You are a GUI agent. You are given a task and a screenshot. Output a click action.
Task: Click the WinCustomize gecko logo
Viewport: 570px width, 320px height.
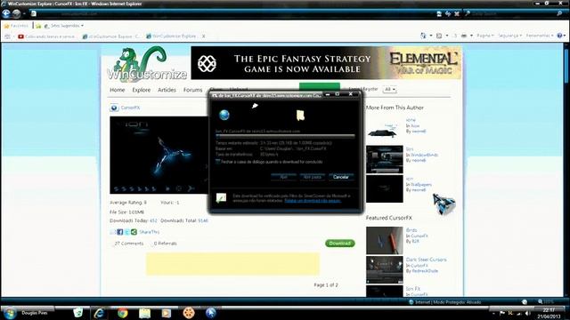point(147,63)
